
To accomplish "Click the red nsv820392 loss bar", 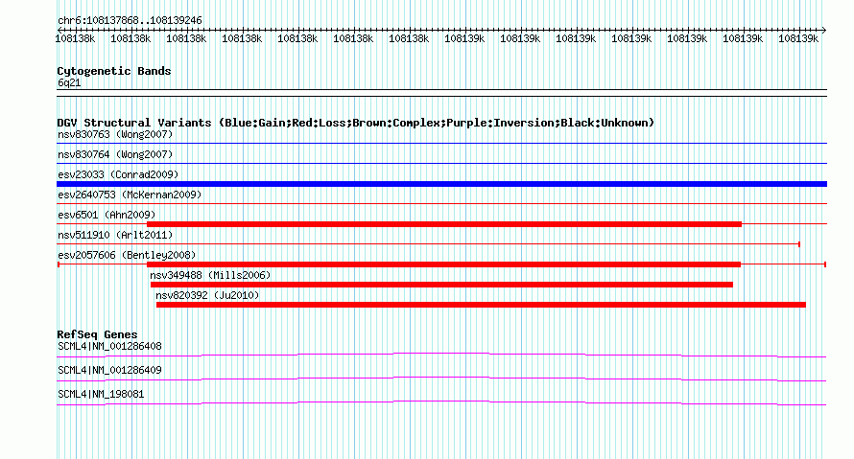I will tap(481, 305).
